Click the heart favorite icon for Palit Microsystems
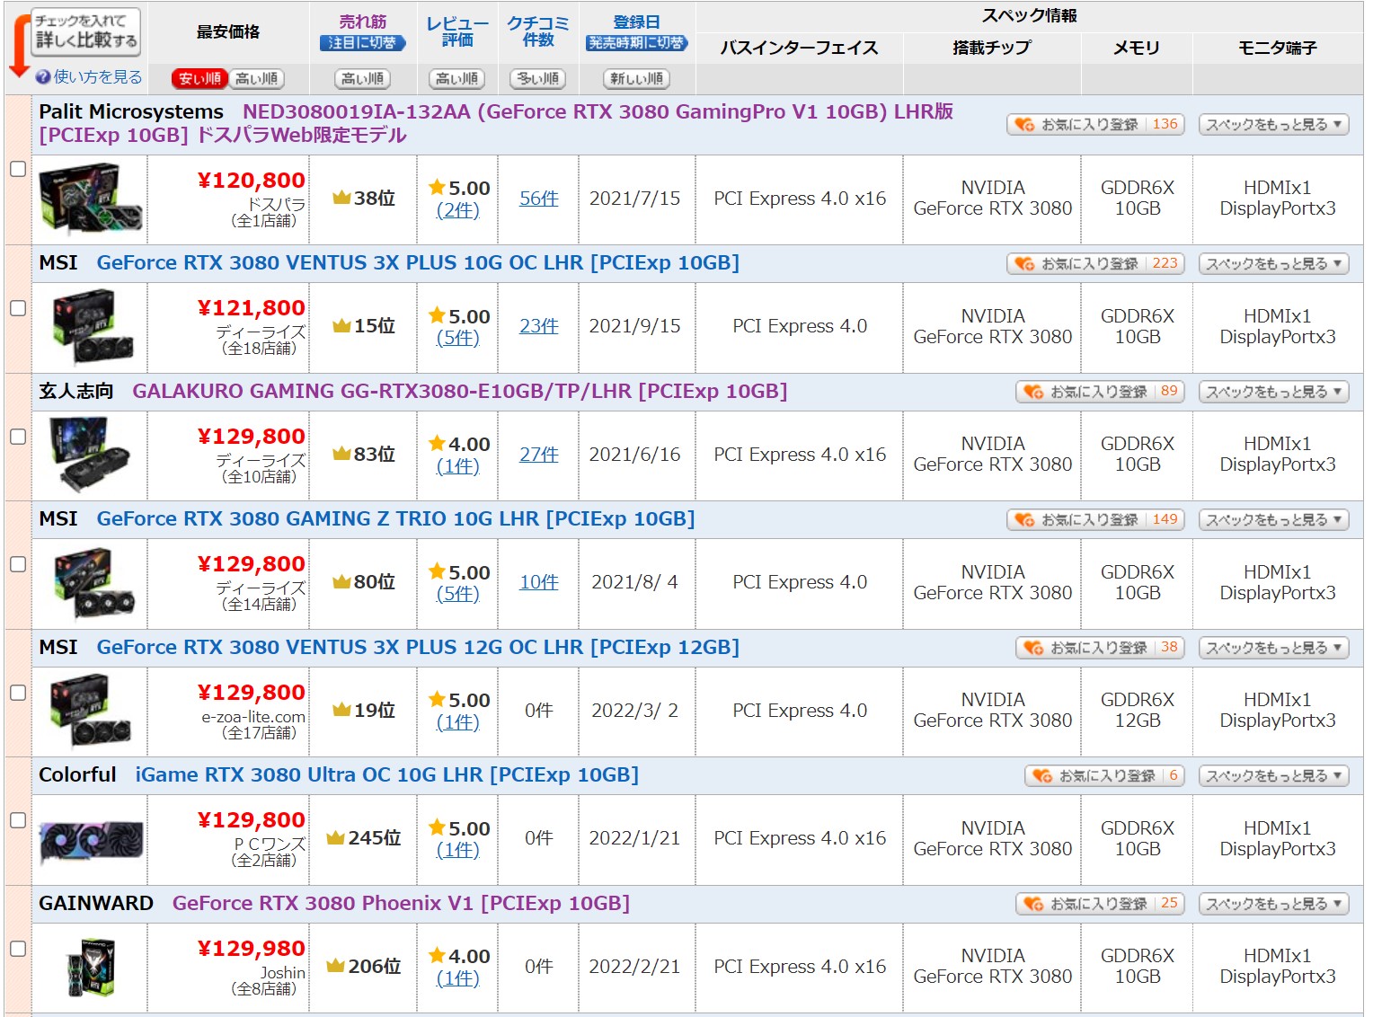The width and height of the screenshot is (1373, 1017). pos(1024,125)
